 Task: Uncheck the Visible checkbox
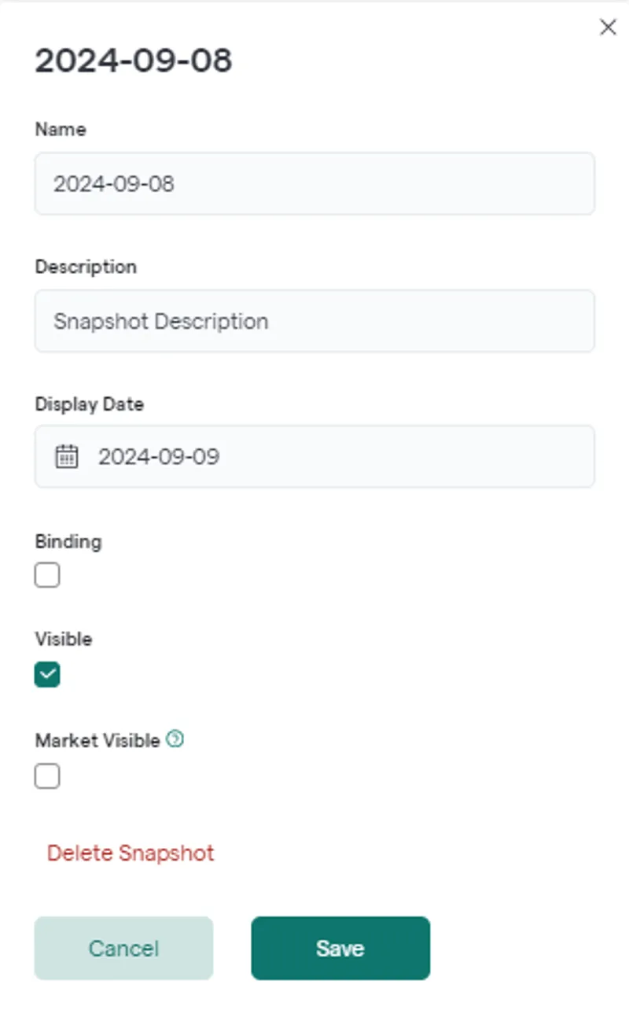pyautogui.click(x=47, y=674)
